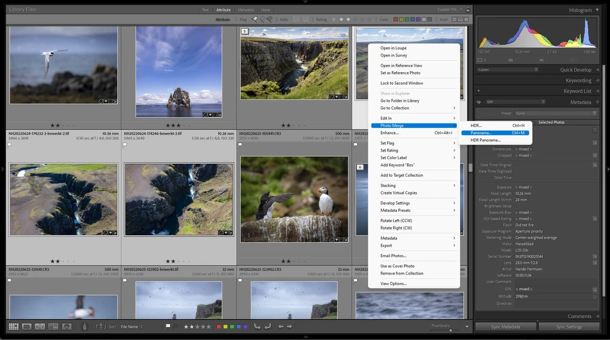Set Library Filter to None

click(x=265, y=10)
